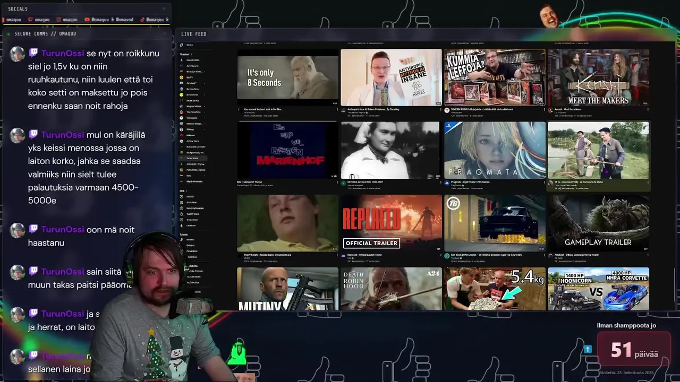680x382 pixels.
Task: Open Replaced Official Launch Trailer title
Action: 364,255
